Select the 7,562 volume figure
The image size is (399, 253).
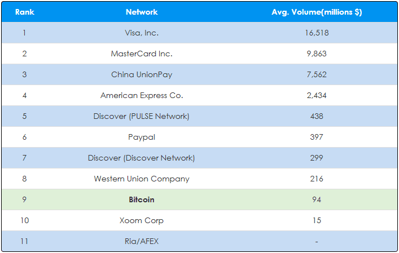[317, 74]
